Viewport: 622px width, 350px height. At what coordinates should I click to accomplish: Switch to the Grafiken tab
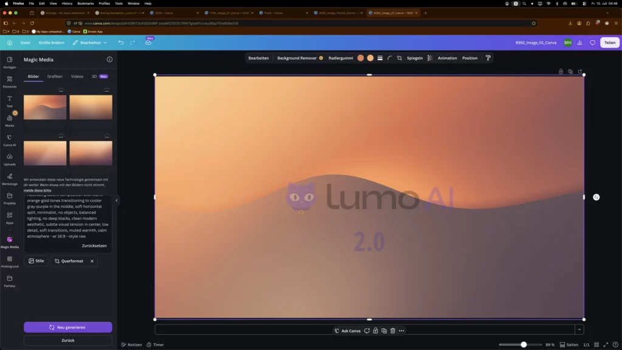point(55,76)
